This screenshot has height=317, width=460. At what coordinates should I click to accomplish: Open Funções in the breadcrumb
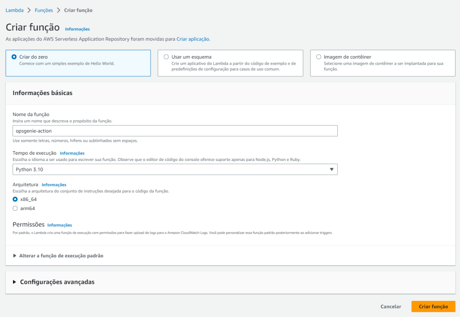coord(44,10)
